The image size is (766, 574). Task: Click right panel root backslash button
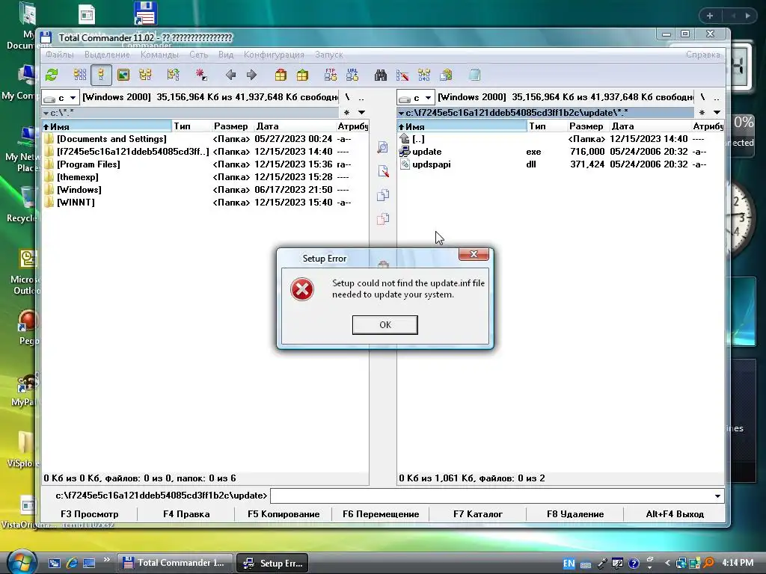(702, 97)
